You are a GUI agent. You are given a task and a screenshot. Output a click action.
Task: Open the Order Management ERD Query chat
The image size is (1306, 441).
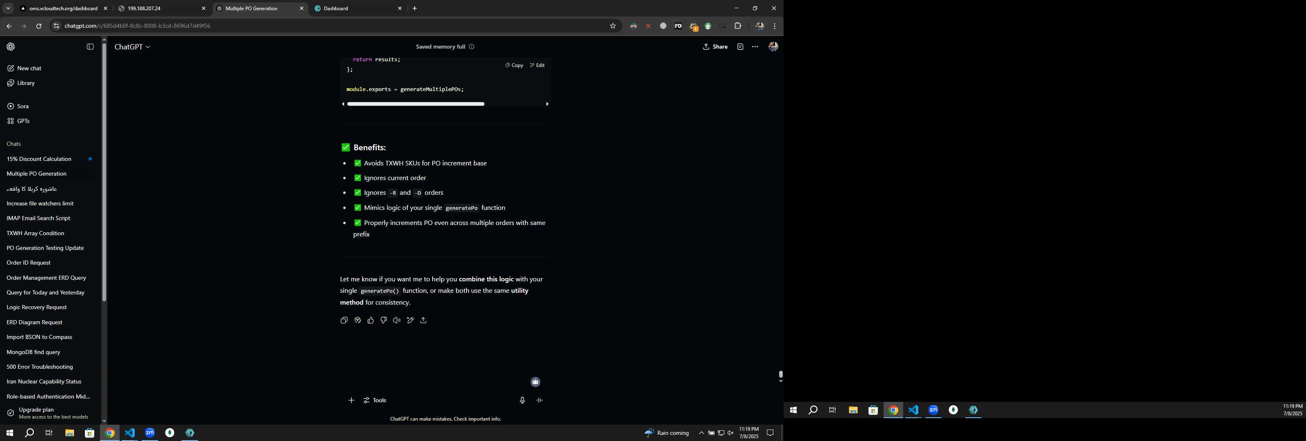49,278
